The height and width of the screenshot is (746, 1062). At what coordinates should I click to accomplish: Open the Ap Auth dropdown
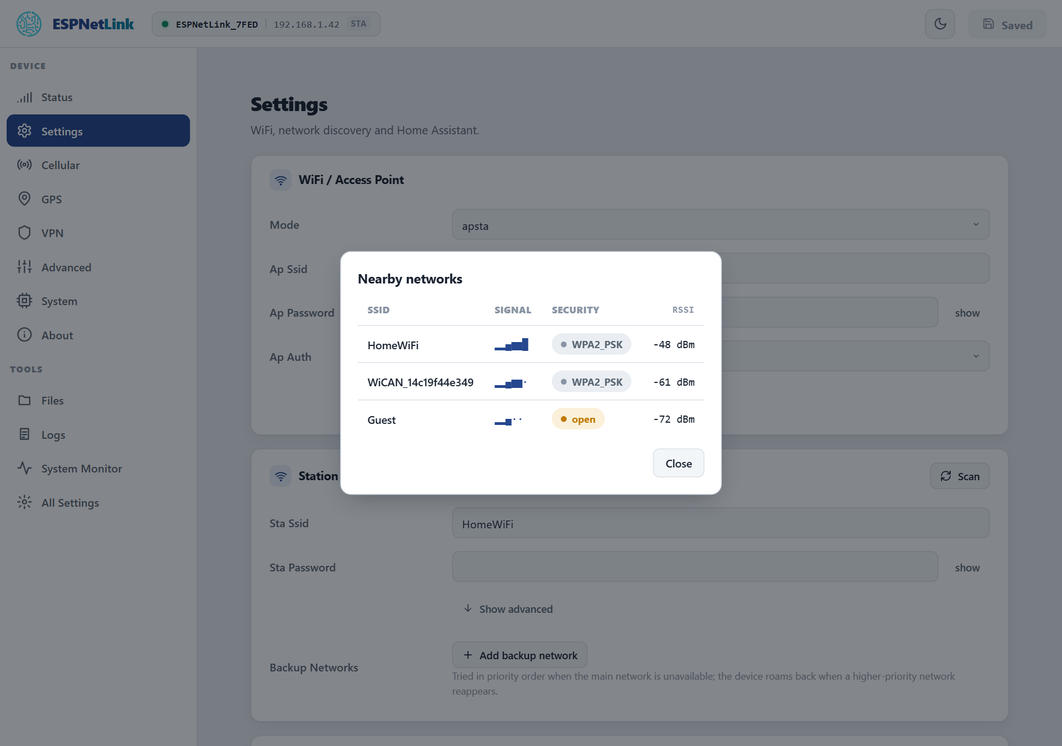855,356
